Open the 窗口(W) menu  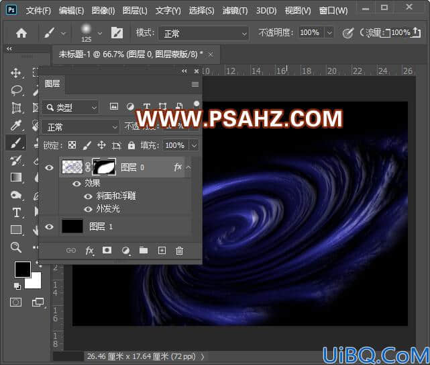click(333, 11)
